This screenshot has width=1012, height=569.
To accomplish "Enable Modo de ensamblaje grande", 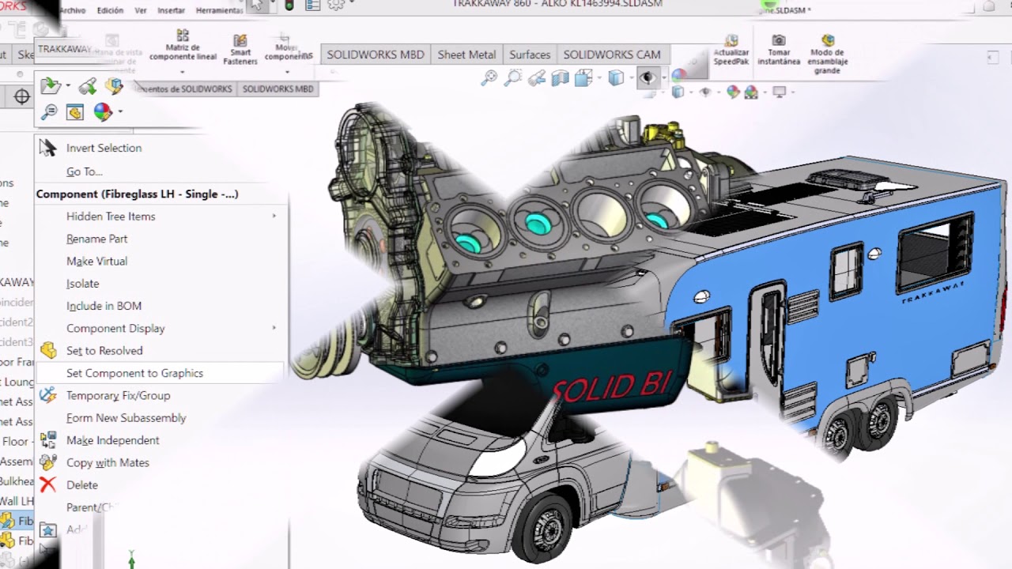I will (828, 54).
